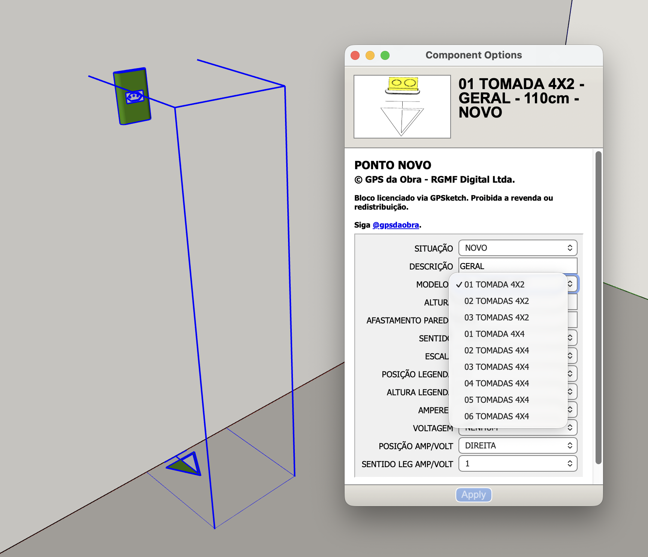Open the POSIÇÃO AMP/VOLT dropdown showing DIREITA
Screen dimensions: 648x557
point(518,445)
